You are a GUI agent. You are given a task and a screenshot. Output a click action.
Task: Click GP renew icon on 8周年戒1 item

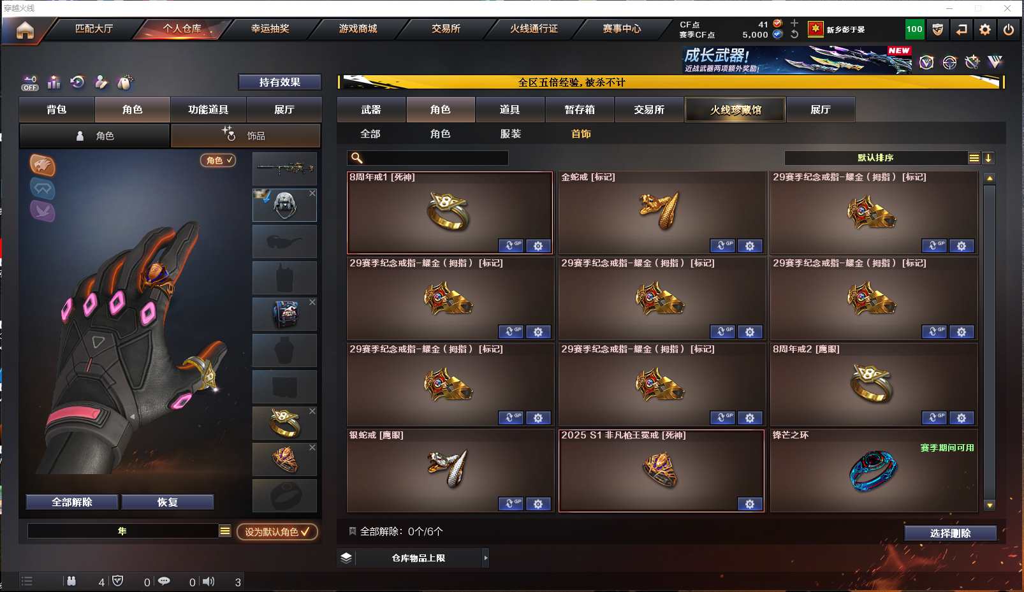coord(511,246)
